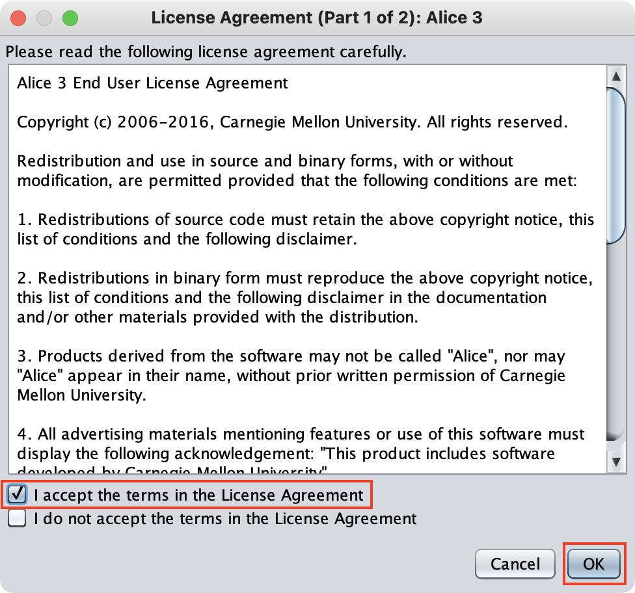Select the Alice 3 EULA heading text

[x=153, y=83]
